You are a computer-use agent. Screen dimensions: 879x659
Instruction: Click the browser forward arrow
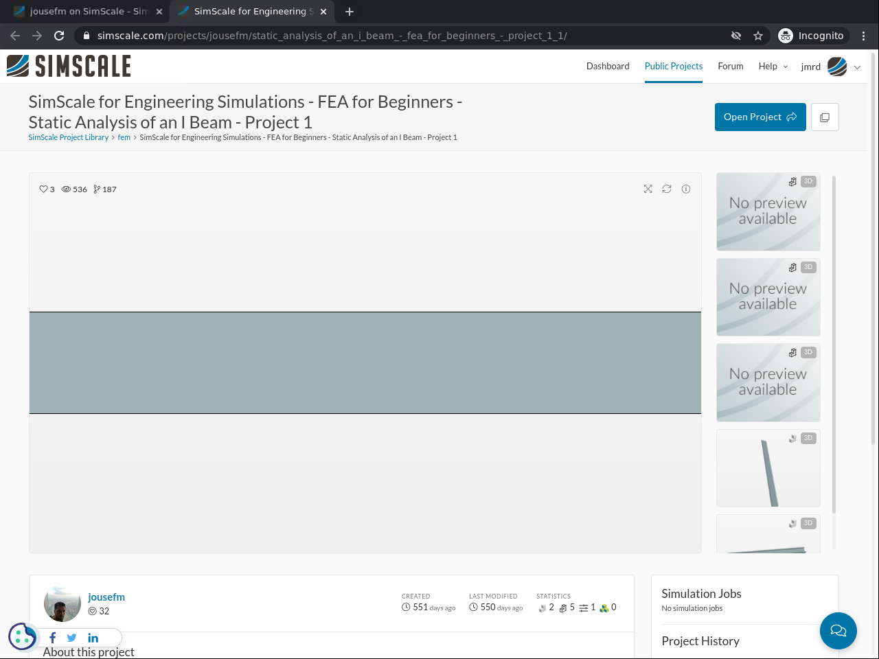37,36
